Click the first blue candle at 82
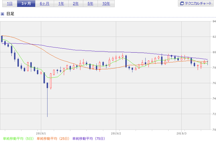The image size is (216, 141). point(2,39)
